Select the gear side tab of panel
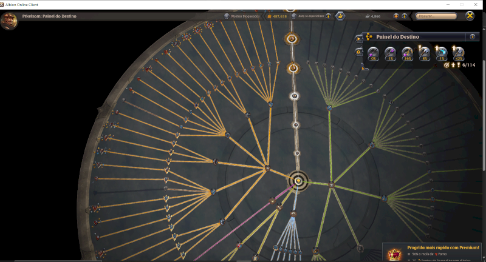The width and height of the screenshot is (486, 262). coord(358,52)
